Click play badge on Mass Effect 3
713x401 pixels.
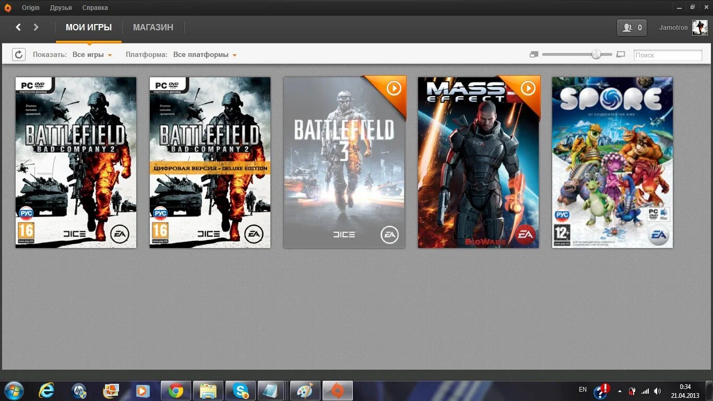(x=528, y=88)
